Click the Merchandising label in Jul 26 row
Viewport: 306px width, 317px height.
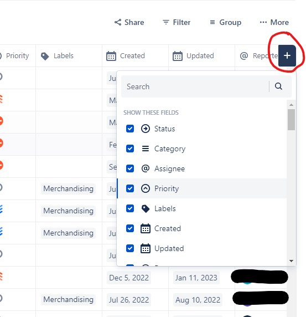[68, 299]
